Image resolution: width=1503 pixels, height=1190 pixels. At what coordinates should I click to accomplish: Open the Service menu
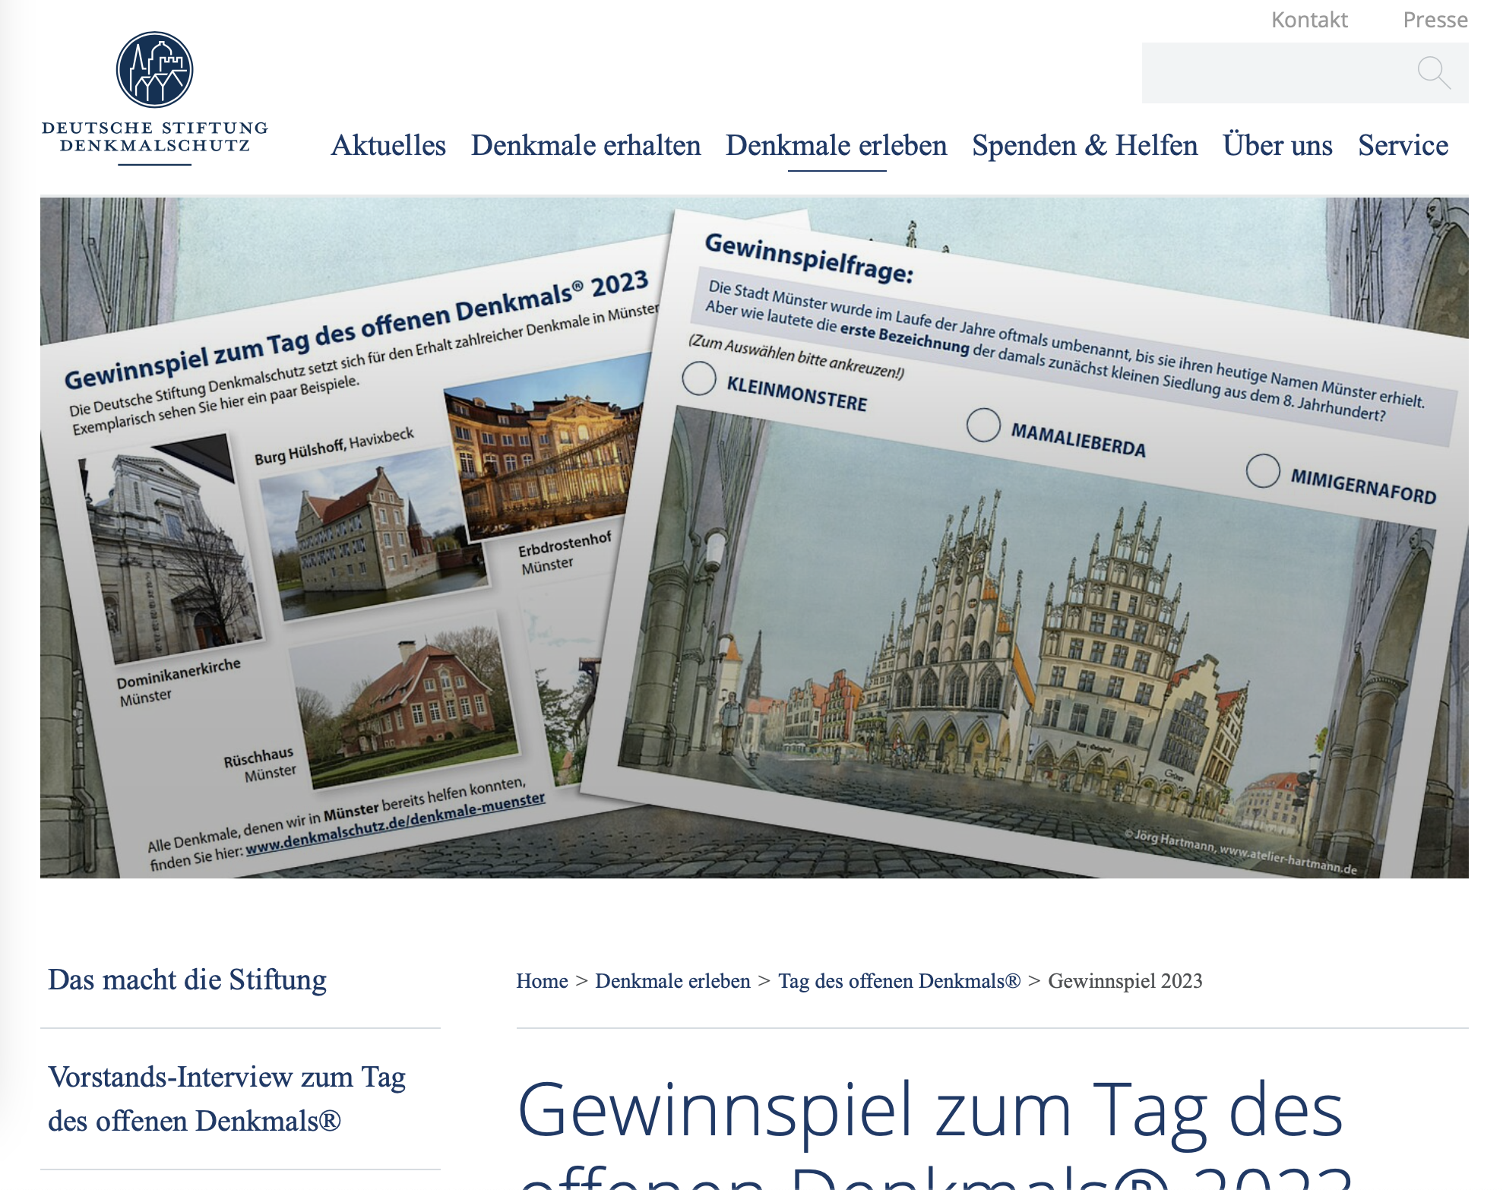click(1403, 145)
